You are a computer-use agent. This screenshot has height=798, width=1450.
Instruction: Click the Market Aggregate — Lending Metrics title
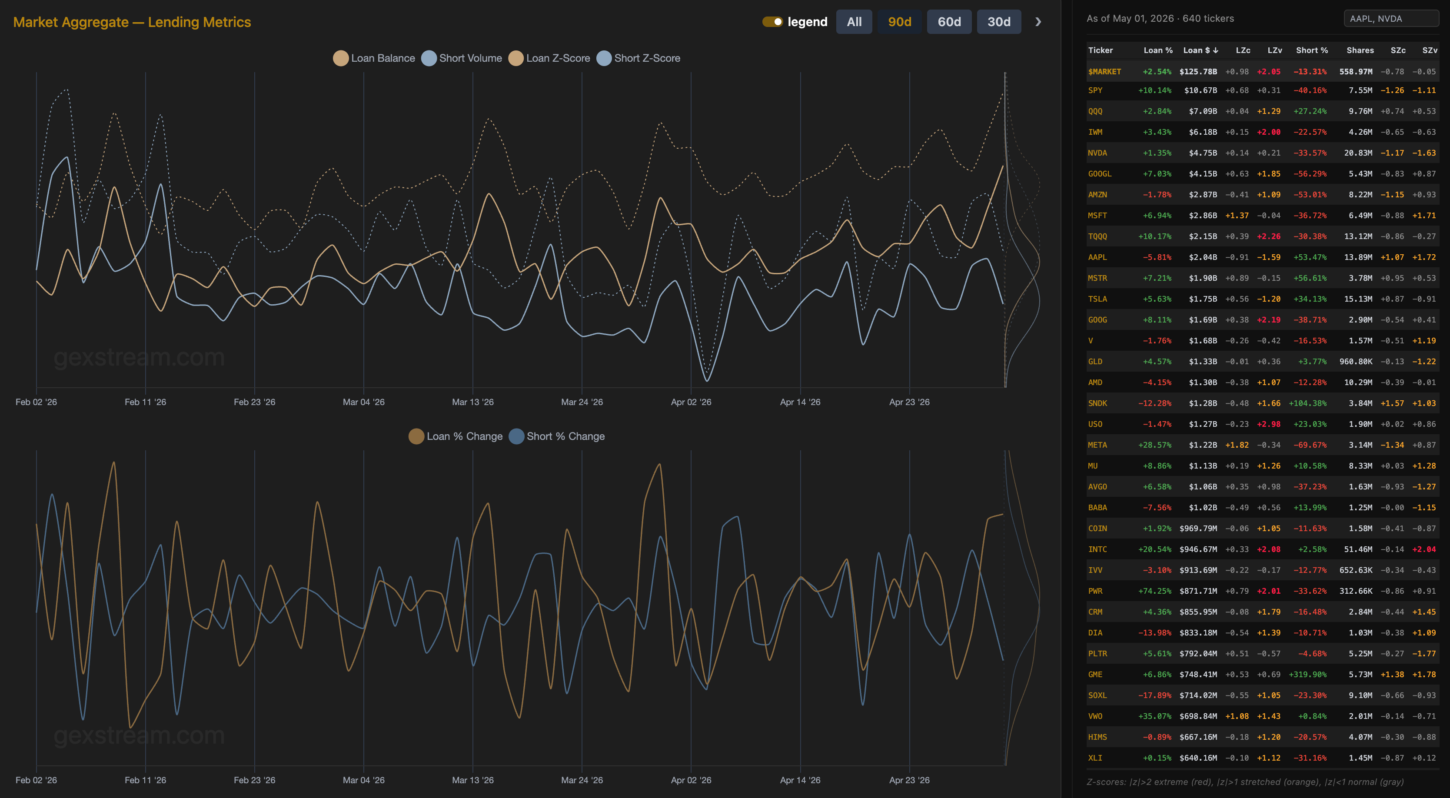tap(132, 22)
